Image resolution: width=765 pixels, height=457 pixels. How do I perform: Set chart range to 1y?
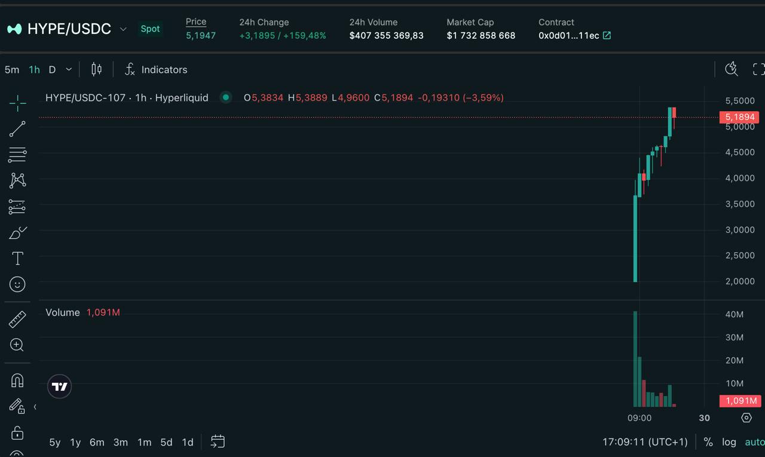coord(75,442)
